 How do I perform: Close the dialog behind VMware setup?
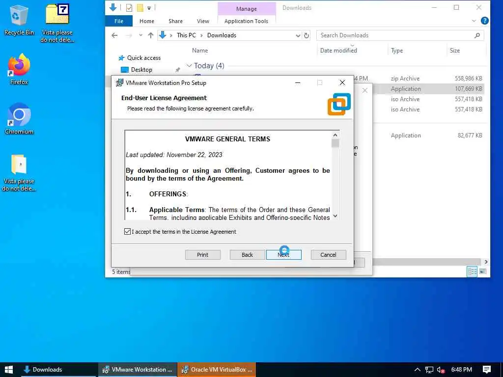click(365, 90)
